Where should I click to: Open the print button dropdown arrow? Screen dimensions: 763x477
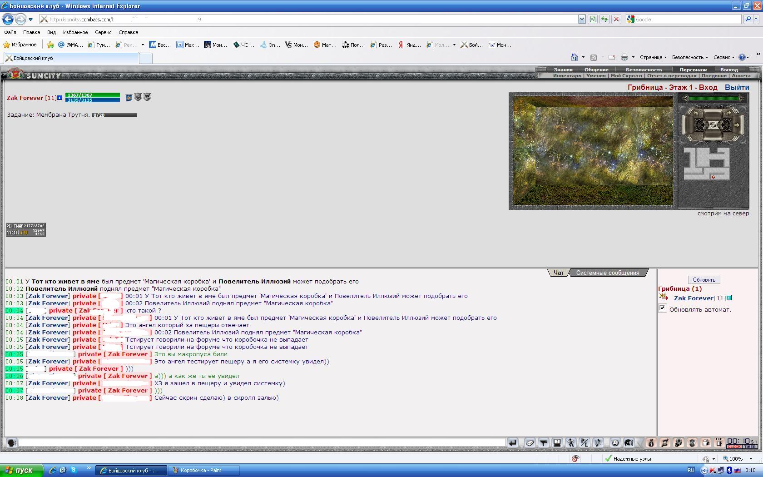[633, 57]
